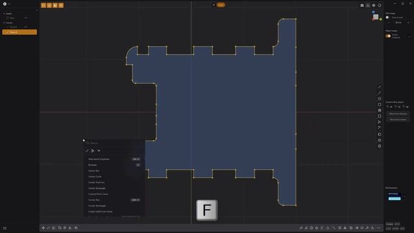Select the circle-with-center-dot tool

coord(380,99)
